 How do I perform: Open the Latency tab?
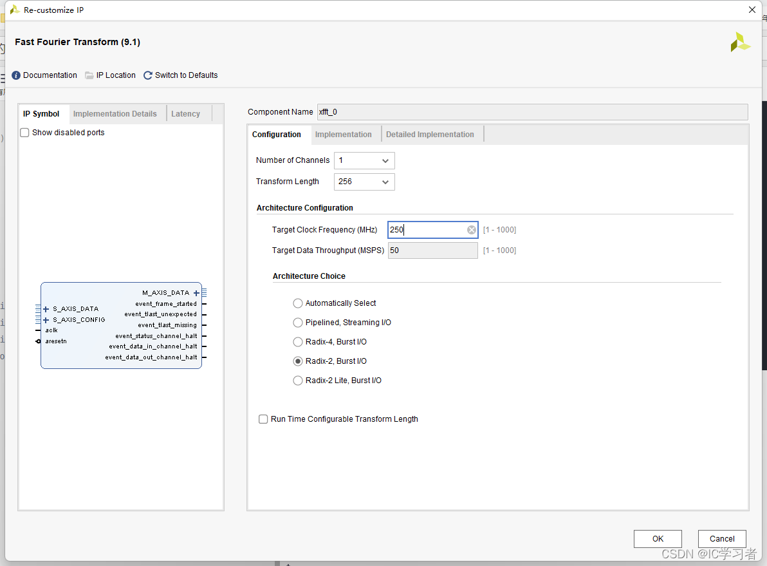[185, 113]
